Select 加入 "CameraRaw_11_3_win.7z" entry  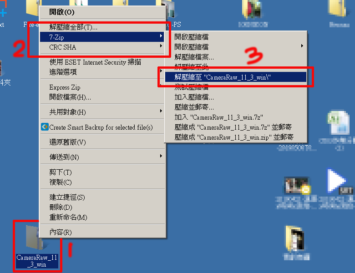point(236,117)
